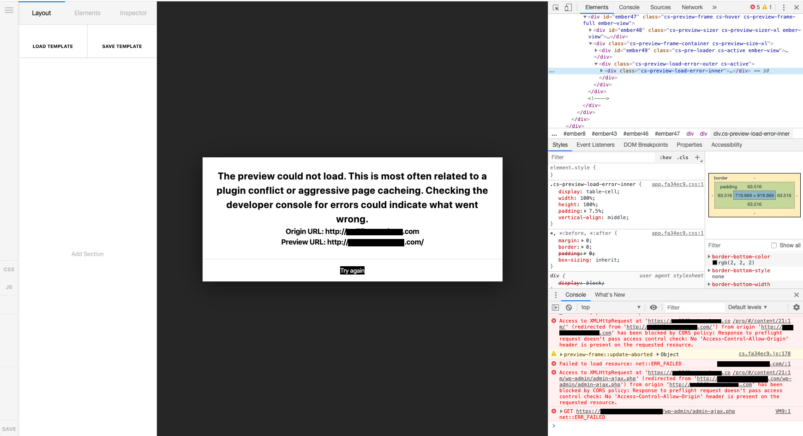Expand the preview-frame::update-aborted Object
Viewport: 803px width, 436px height.
pos(658,354)
